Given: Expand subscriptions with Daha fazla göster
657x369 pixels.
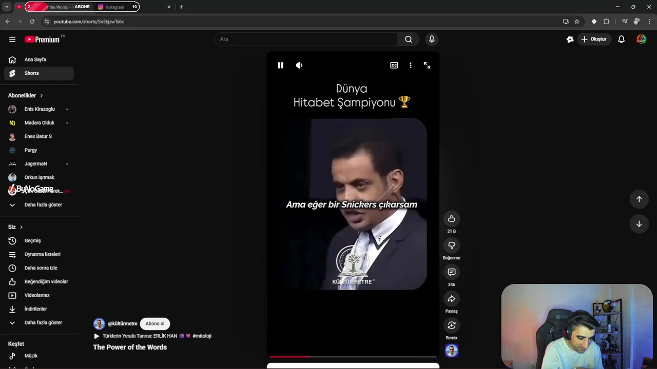Looking at the screenshot, I should tap(39, 205).
